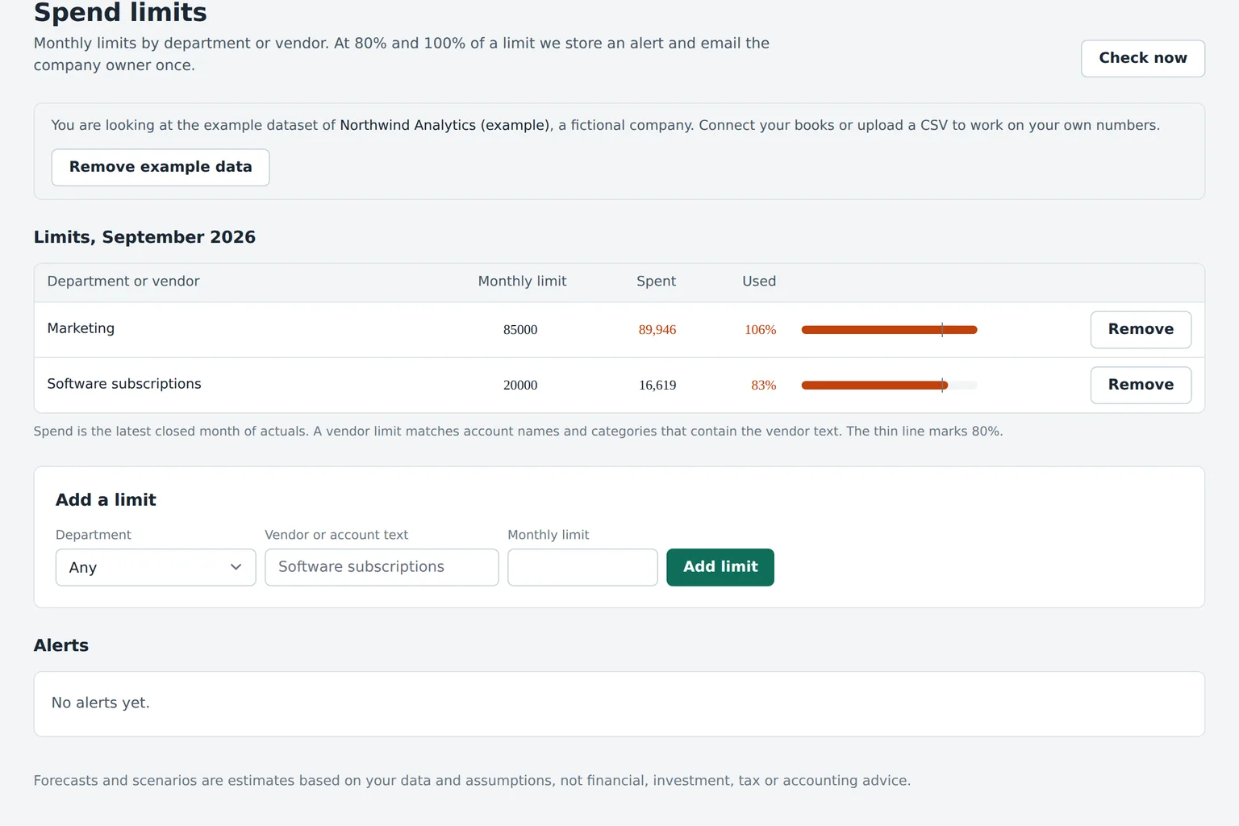The image size is (1239, 826).
Task: Click the Marketing usage progress bar
Action: pos(889,329)
